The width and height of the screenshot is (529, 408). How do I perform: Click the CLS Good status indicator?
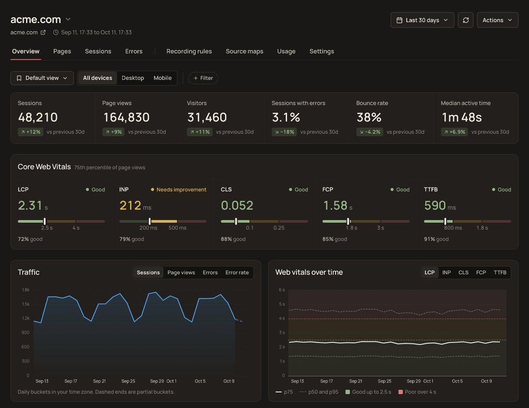(298, 190)
